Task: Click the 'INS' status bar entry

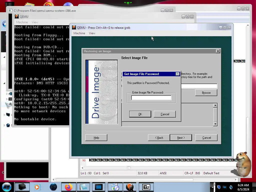Action: tap(197, 173)
